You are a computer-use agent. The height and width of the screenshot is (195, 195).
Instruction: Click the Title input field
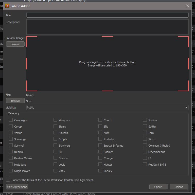108,15
